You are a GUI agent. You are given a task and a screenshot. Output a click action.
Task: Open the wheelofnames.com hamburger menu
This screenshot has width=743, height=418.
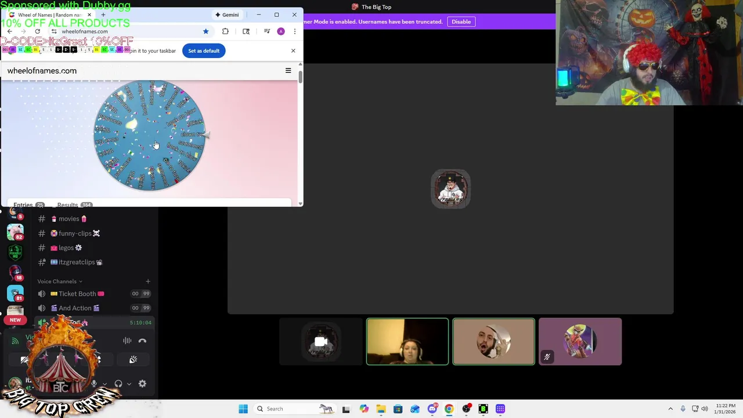288,71
